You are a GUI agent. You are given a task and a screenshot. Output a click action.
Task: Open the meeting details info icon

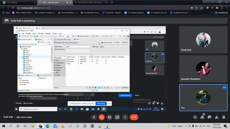pyautogui.click(x=195, y=117)
